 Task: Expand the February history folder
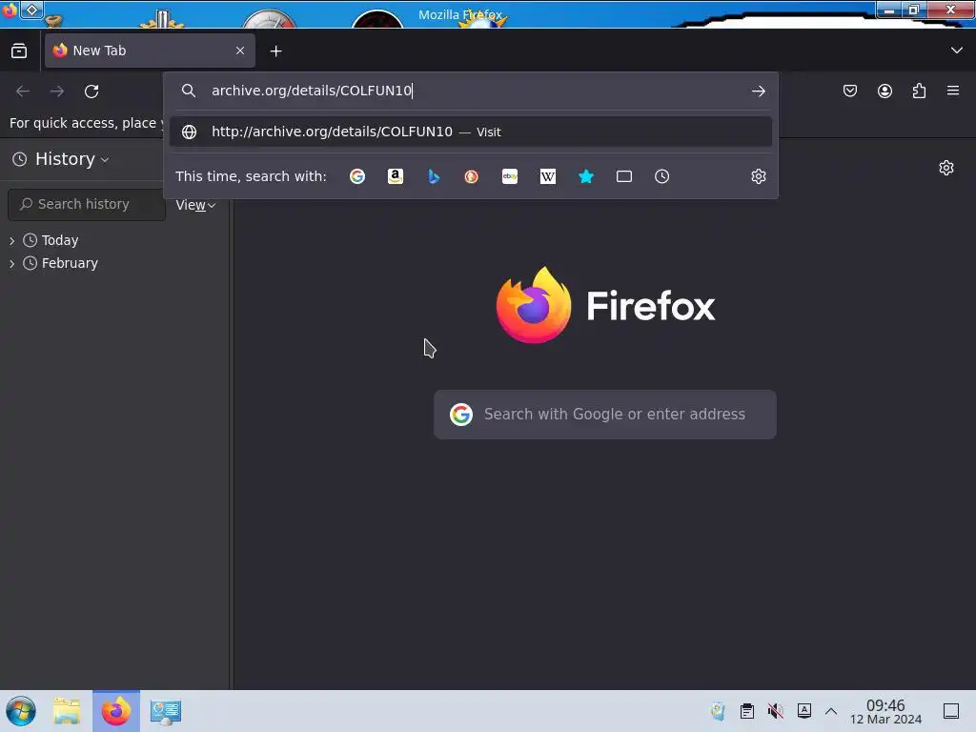11,264
